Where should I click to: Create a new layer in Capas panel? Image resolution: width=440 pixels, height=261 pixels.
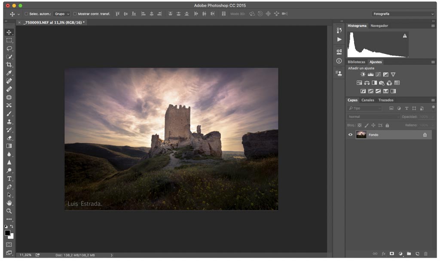(417, 254)
